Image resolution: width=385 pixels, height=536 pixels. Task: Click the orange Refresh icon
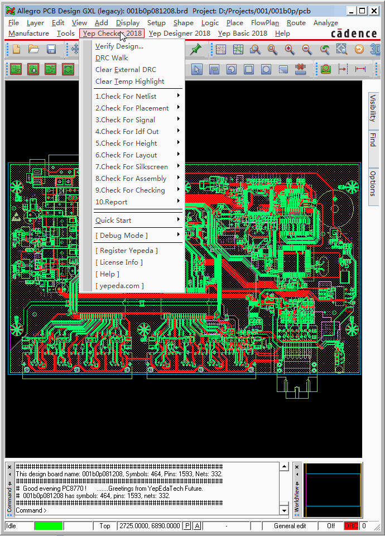[x=359, y=50]
